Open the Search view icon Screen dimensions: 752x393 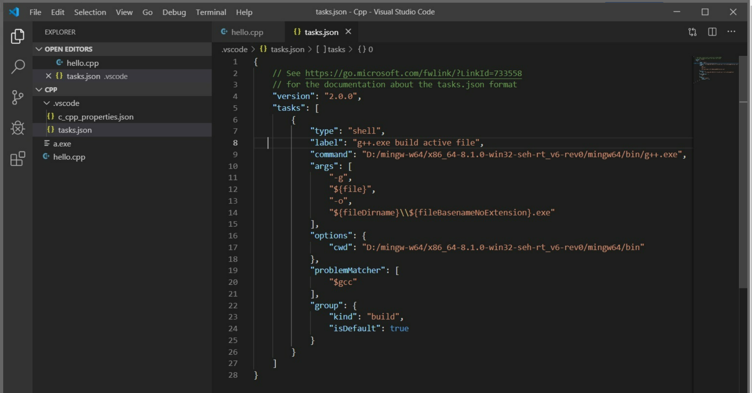(17, 66)
